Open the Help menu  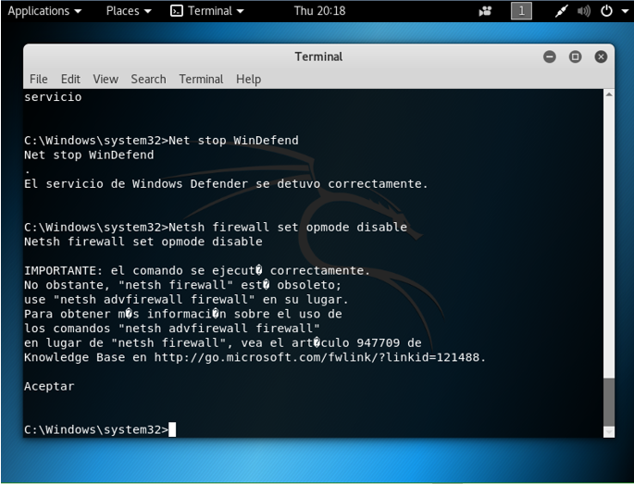[x=248, y=79]
